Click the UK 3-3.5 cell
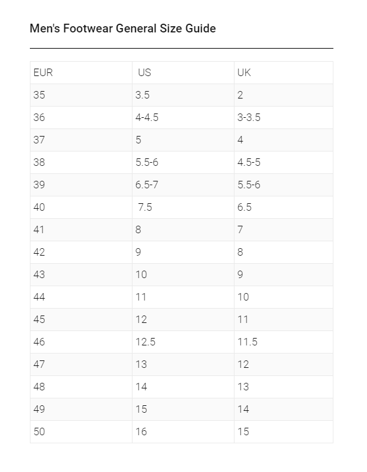This screenshot has width=367, height=472. point(284,117)
